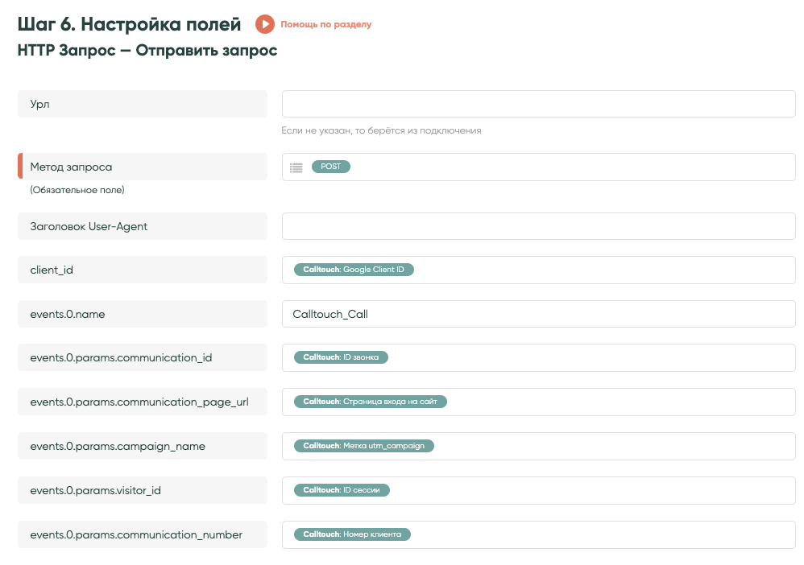
Task: Open the Метод запроса dropdown field
Action: [564, 167]
